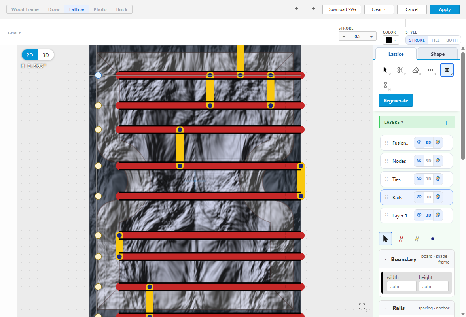Cancel the lattice edit

(412, 9)
